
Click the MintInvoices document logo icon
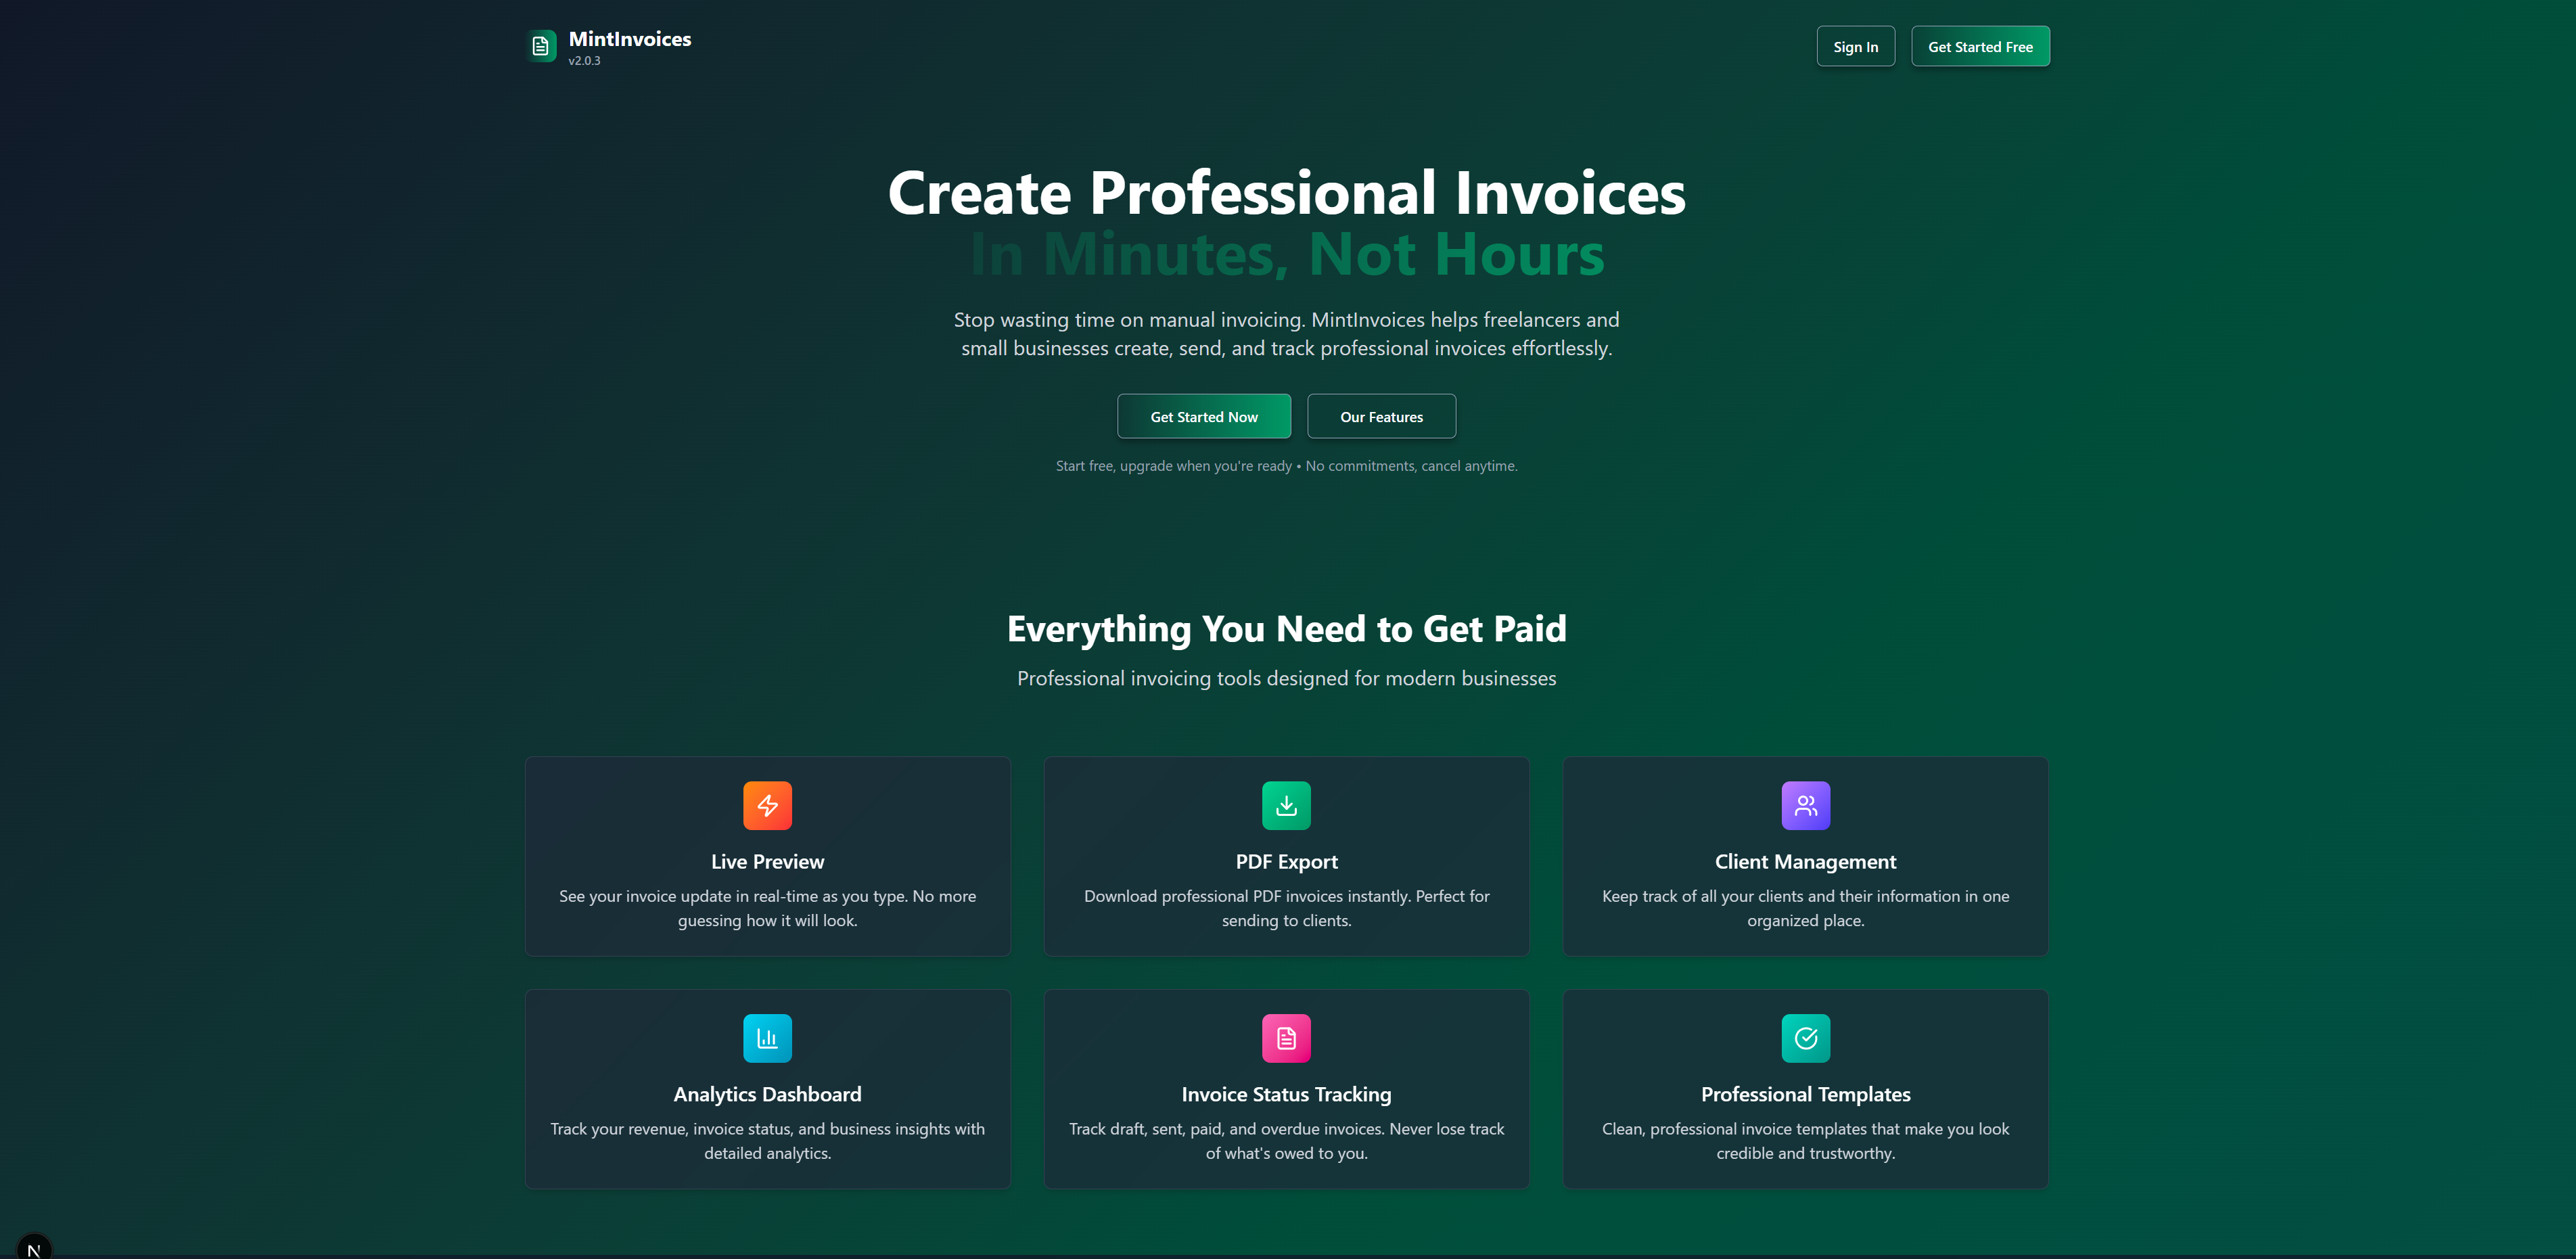541,46
